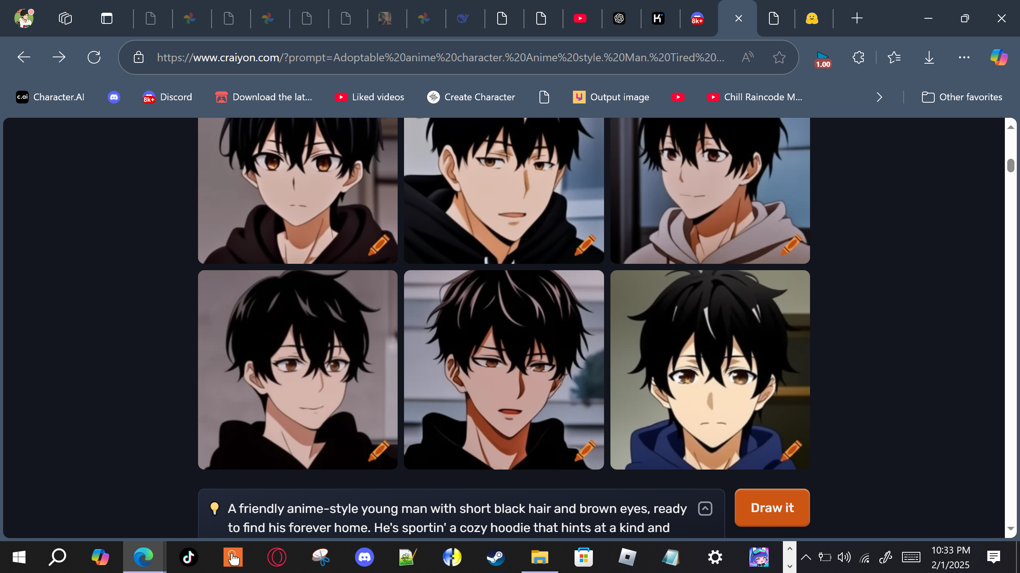Screen dimensions: 1020x573
Task: Show hidden system tray icons
Action: coord(806,557)
